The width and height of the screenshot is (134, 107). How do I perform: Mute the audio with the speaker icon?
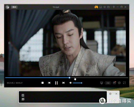click(x=71, y=83)
